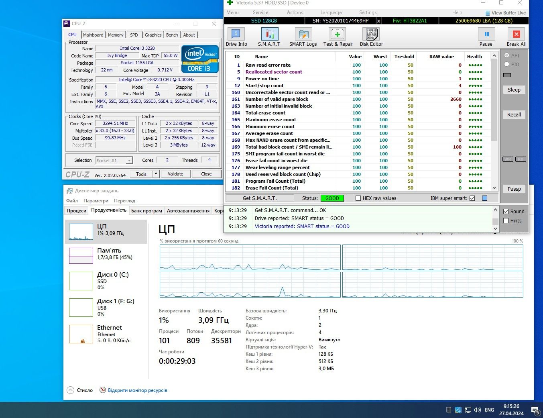Select the CPU (ЦП) performance graph thumbnail
Viewport: 543px width, 418px height.
point(81,232)
